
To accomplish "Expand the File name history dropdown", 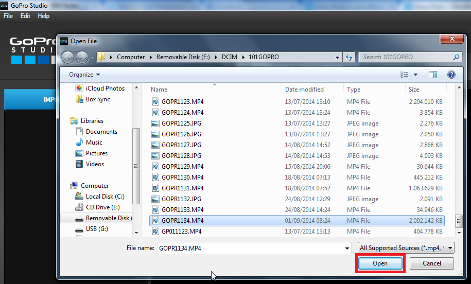I will (347, 248).
